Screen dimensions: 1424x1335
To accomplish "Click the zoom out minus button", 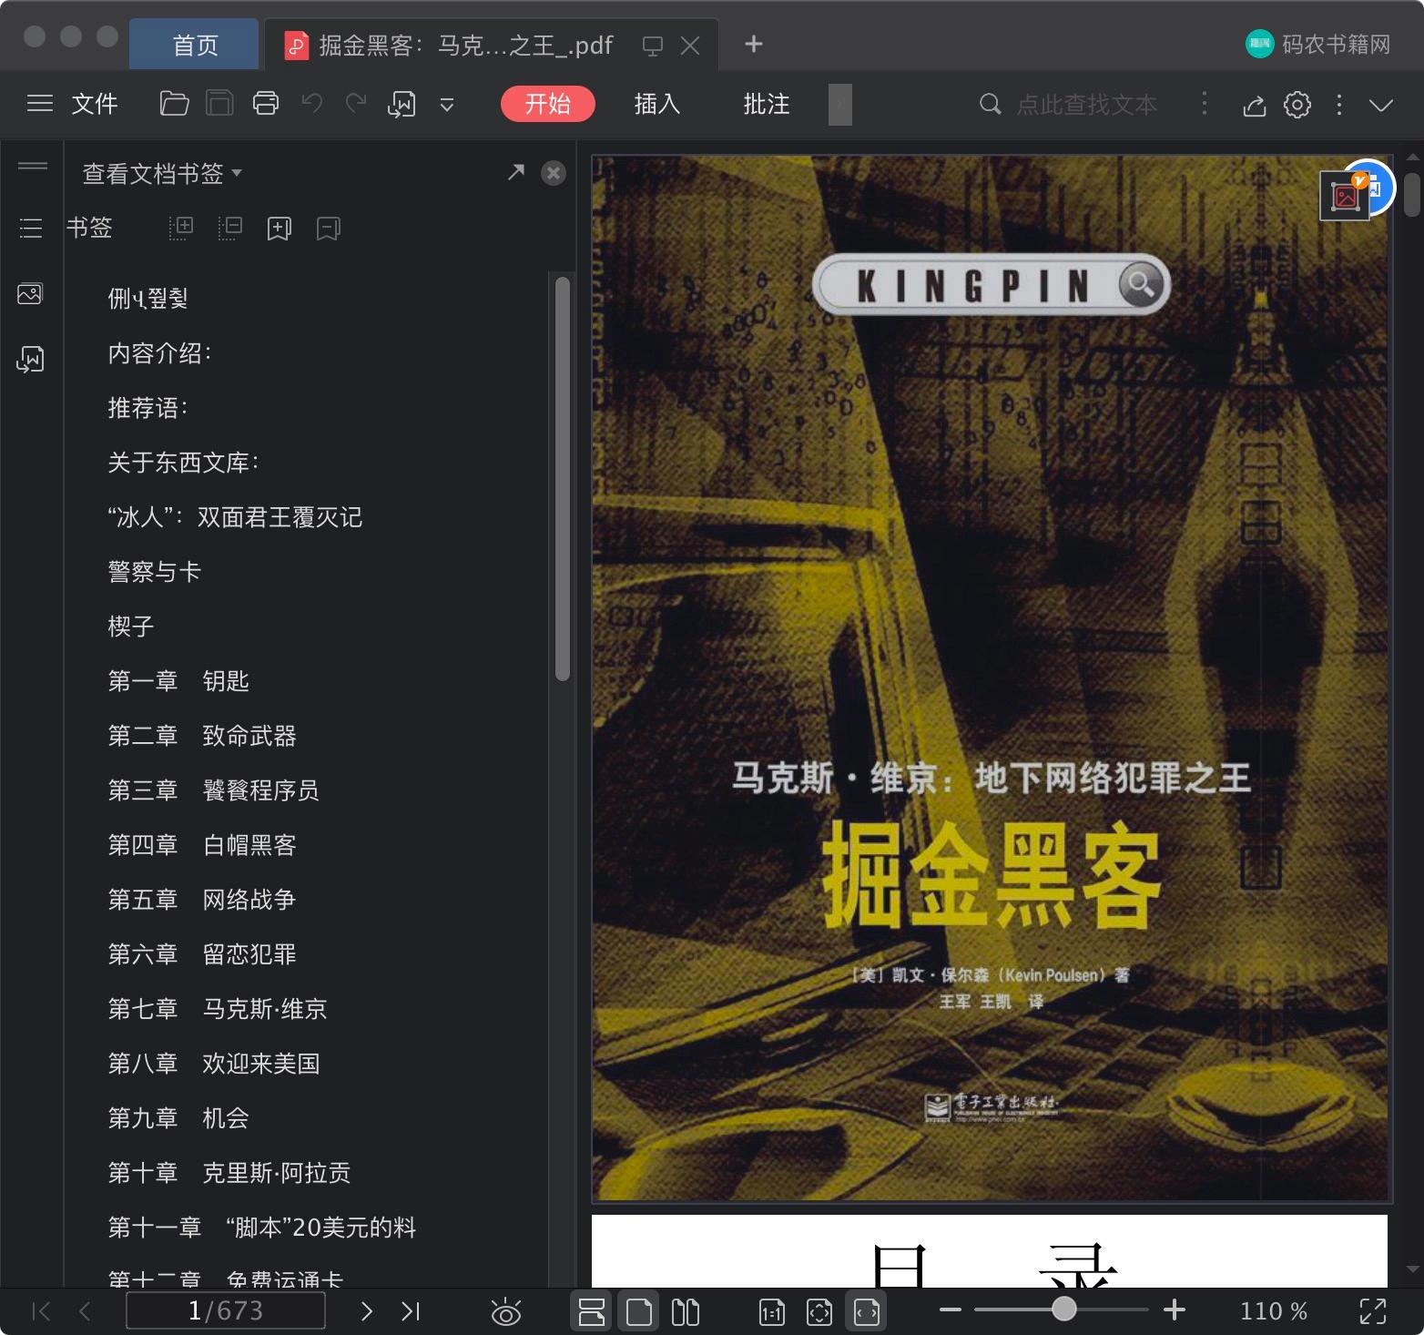I will click(x=951, y=1310).
